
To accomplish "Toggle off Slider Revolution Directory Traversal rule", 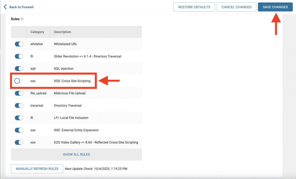I will [x=19, y=56].
